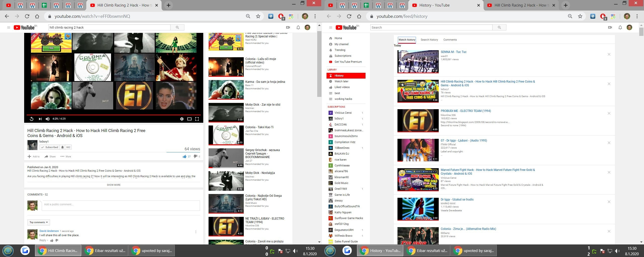Click Add to below the video
644x257 pixels.
33,156
